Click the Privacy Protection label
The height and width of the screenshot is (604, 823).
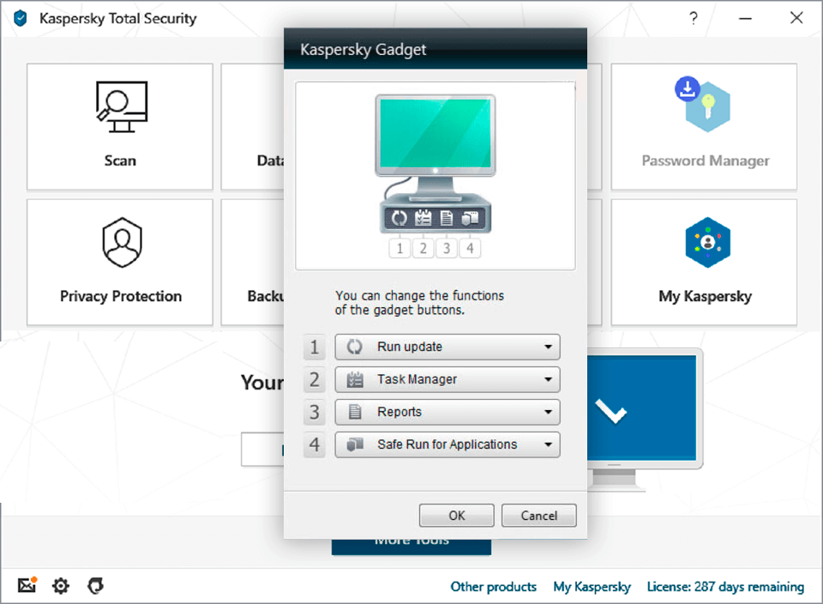tap(121, 296)
